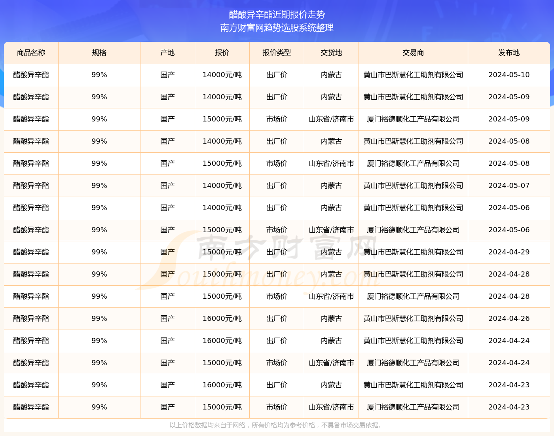The height and width of the screenshot is (436, 554).
Task: Click 2024-05-09 in the 黄山市巴斯慧 row
Action: pos(509,97)
